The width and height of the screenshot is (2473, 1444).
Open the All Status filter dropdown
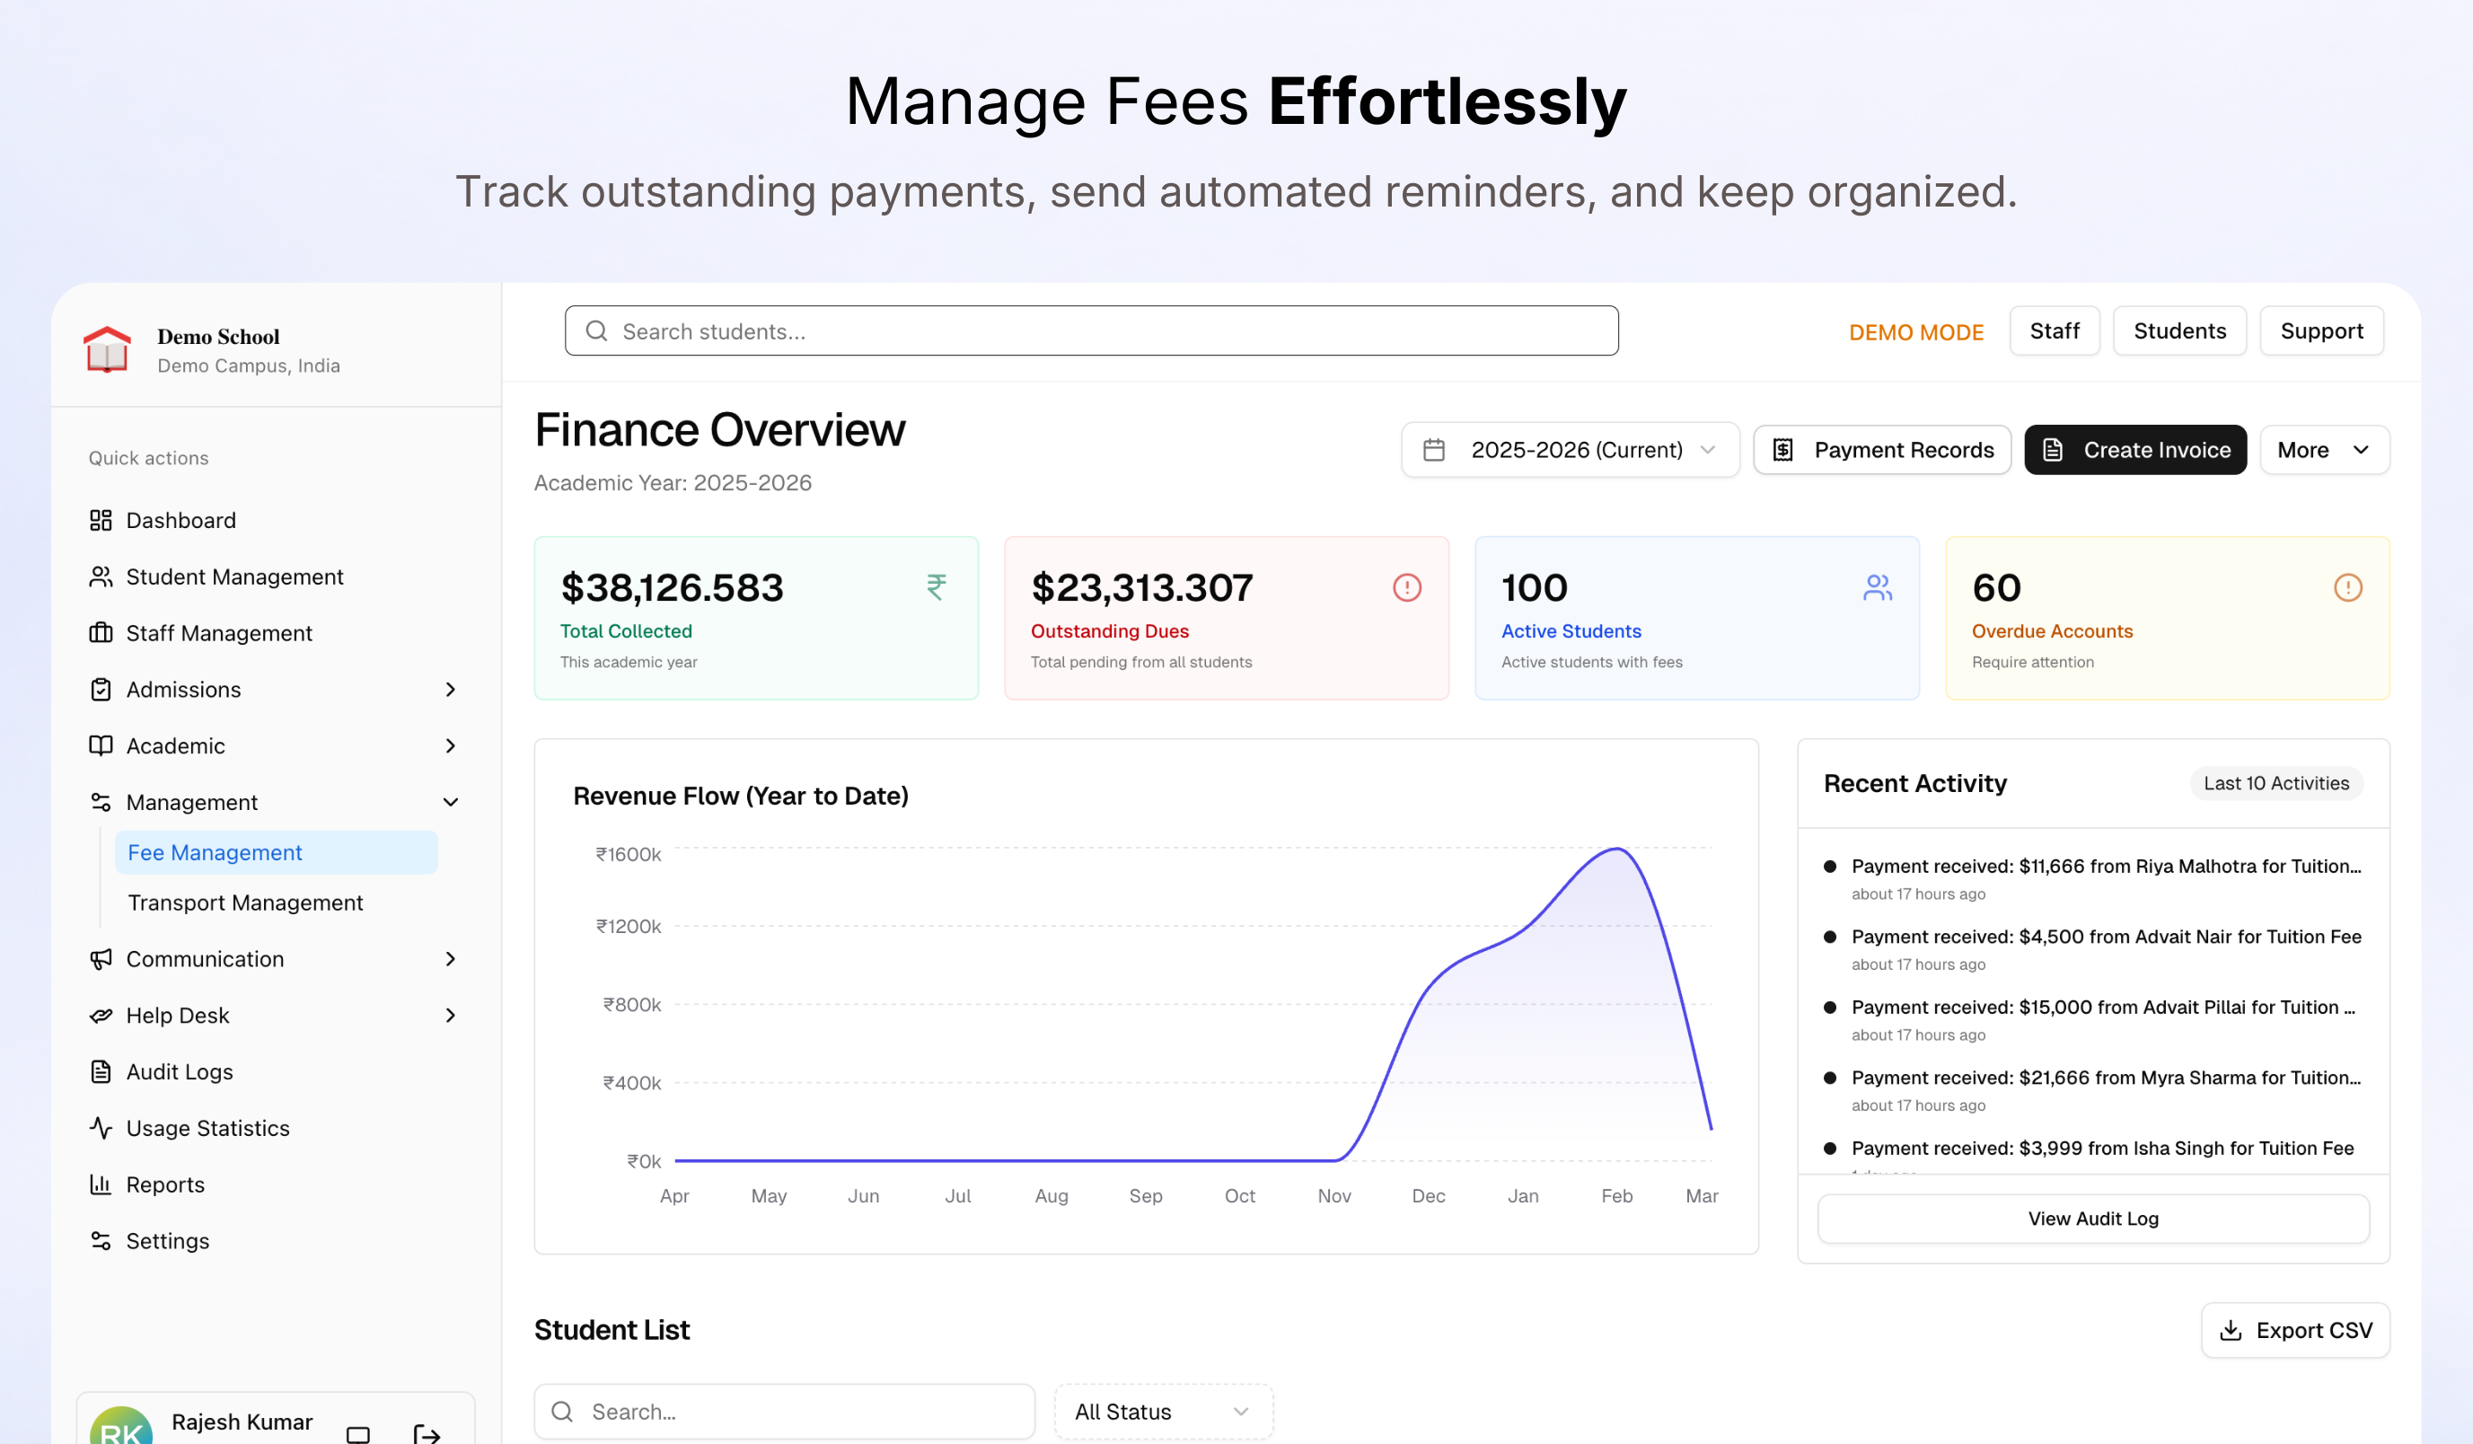(x=1162, y=1411)
